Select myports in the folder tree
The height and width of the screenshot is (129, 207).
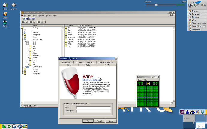click(x=35, y=69)
